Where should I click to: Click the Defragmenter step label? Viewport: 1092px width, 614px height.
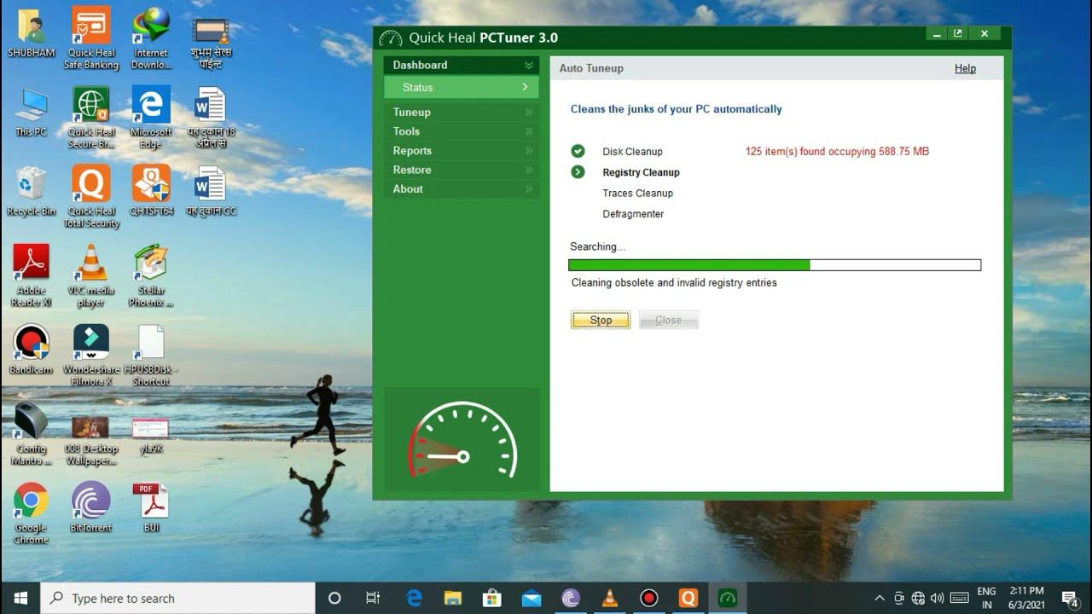[633, 214]
